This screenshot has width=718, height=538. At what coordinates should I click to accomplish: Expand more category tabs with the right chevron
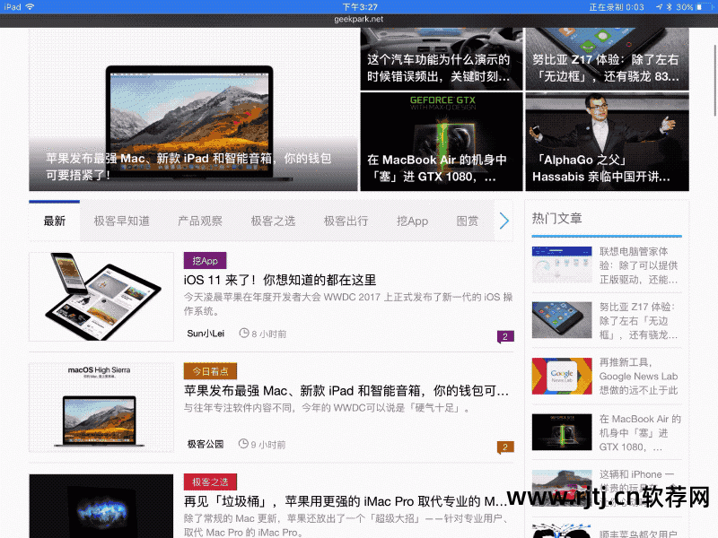(x=504, y=219)
